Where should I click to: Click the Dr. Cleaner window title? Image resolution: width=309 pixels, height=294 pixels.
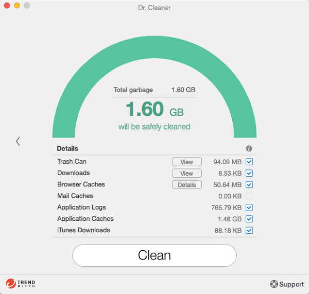coord(154,8)
